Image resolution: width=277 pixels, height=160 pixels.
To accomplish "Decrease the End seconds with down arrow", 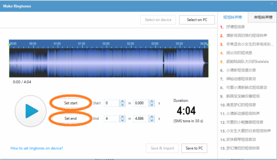I will click(152, 120).
